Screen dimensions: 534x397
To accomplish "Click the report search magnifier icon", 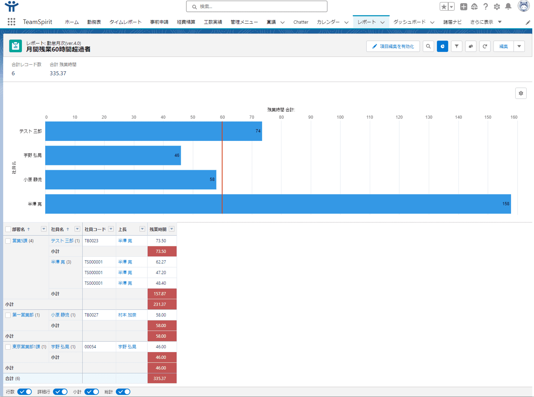I will pyautogui.click(x=428, y=46).
